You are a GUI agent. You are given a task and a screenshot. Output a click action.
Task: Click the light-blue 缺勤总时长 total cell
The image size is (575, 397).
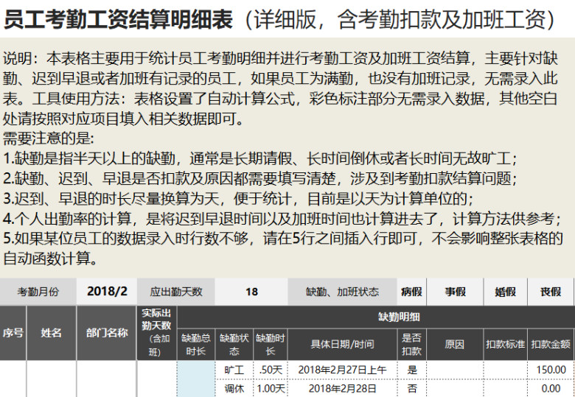point(196,379)
